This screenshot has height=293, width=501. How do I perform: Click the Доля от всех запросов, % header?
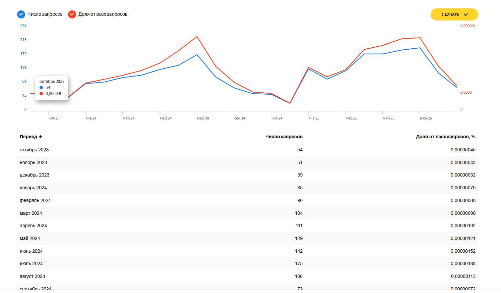pos(445,137)
